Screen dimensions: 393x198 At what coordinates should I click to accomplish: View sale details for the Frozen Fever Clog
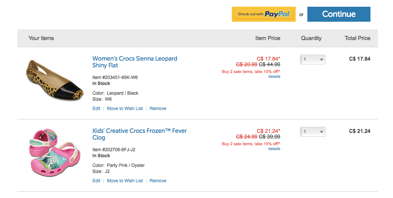pyautogui.click(x=274, y=149)
